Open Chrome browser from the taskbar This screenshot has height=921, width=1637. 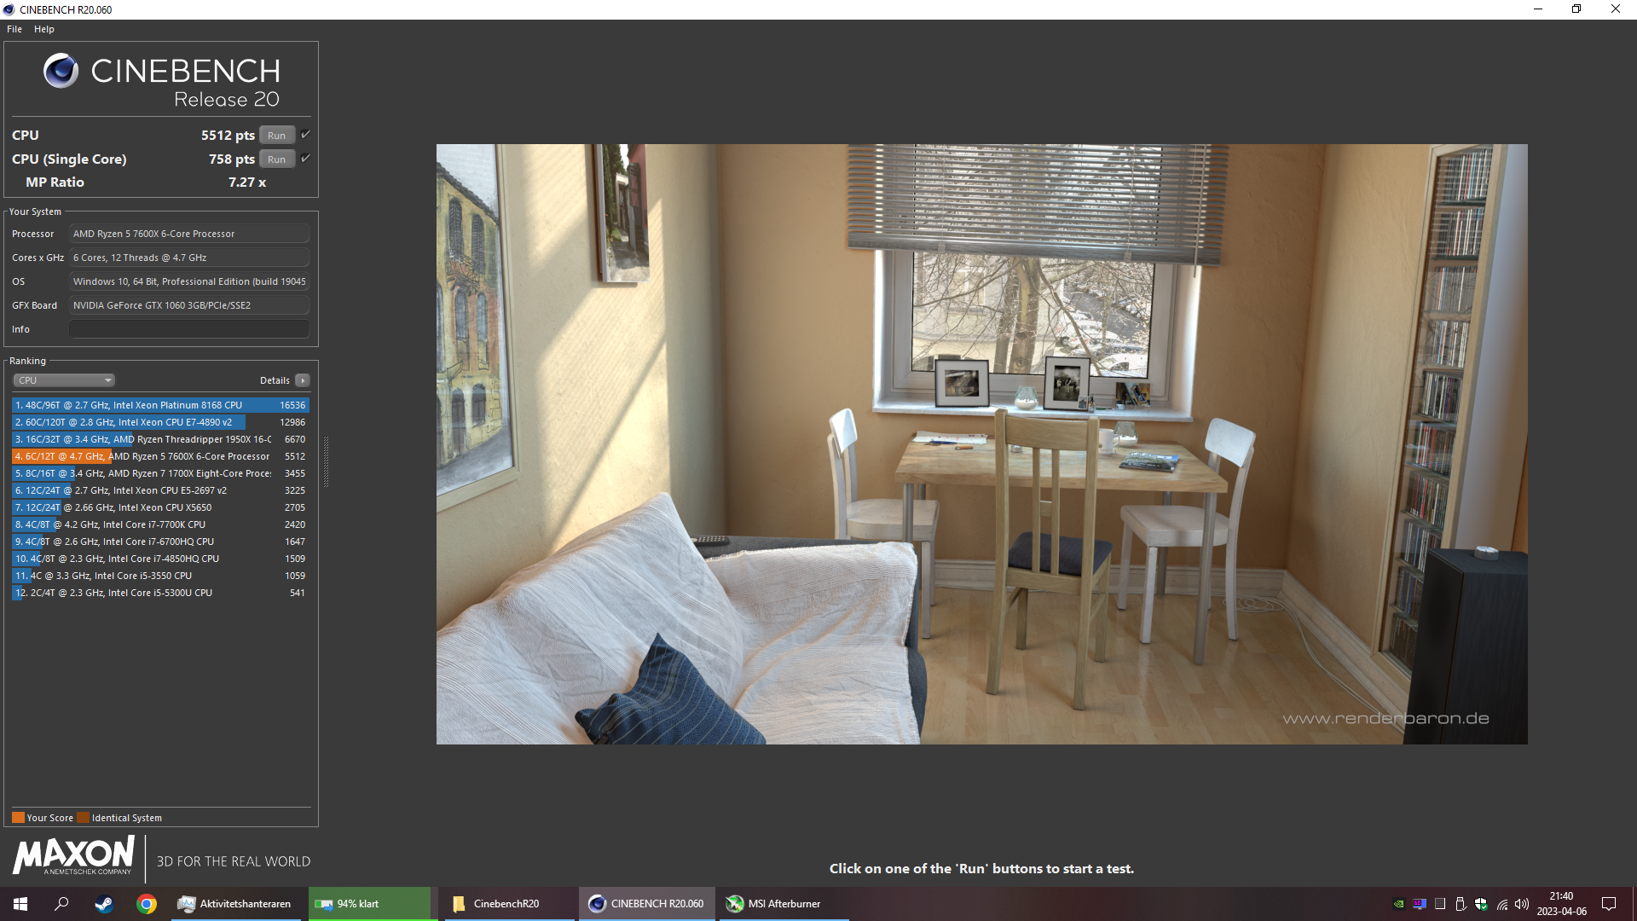point(147,904)
